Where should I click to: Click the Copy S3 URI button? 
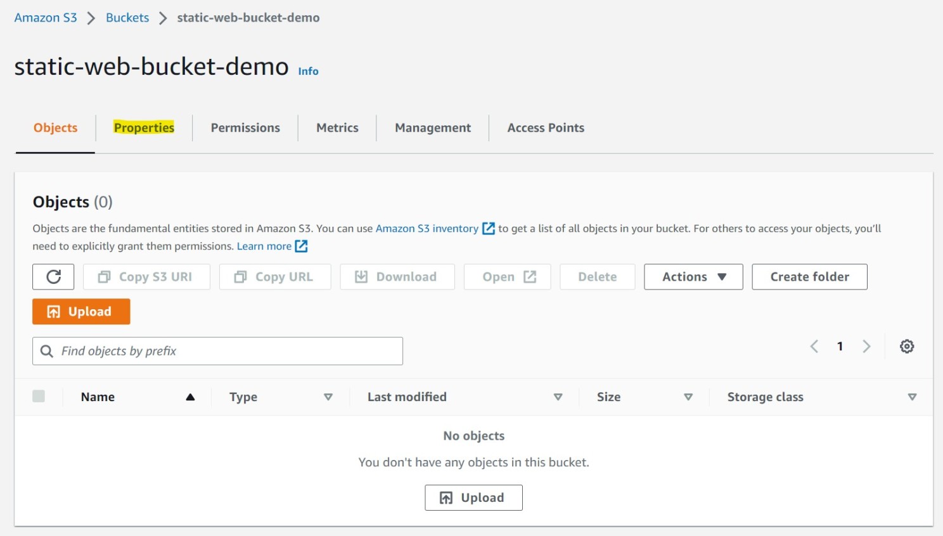(146, 277)
